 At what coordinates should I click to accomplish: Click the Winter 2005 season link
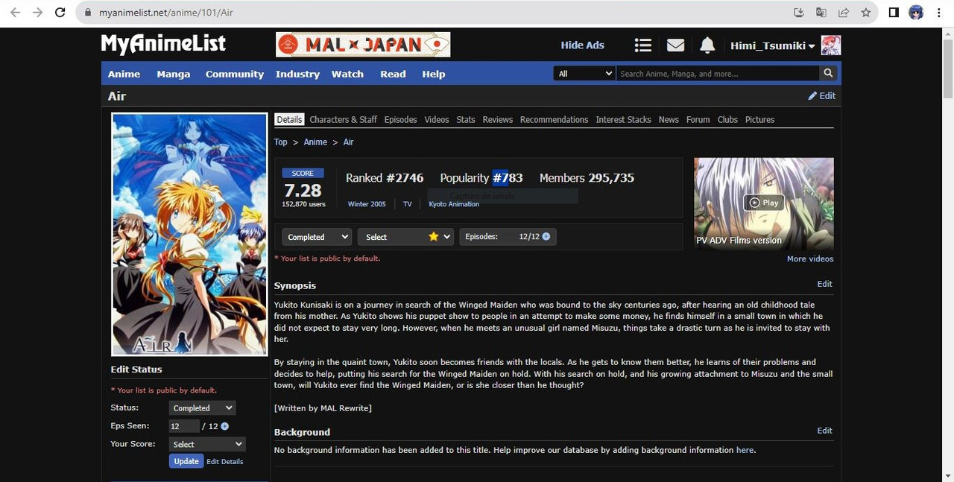pos(367,204)
